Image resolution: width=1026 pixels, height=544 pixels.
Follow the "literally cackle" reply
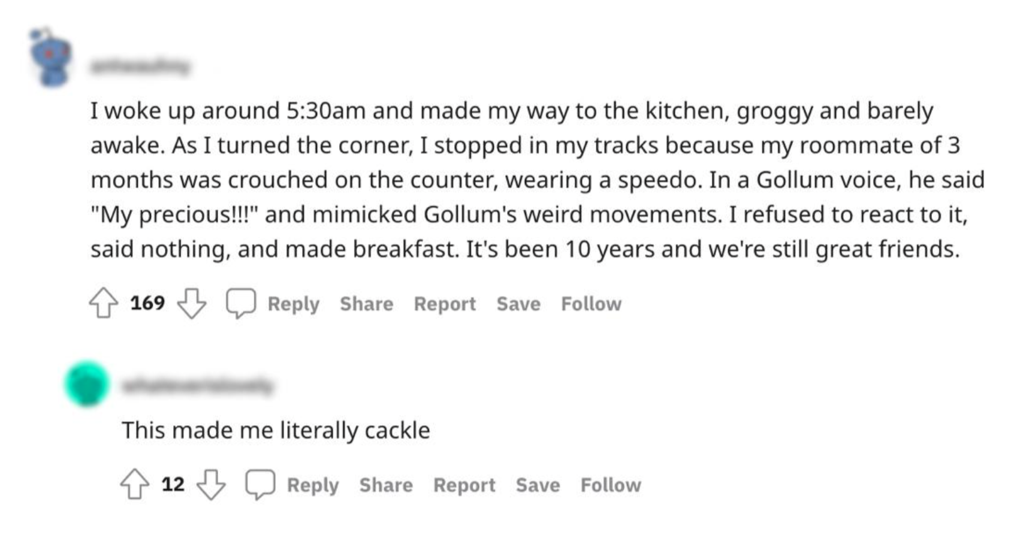pos(611,485)
